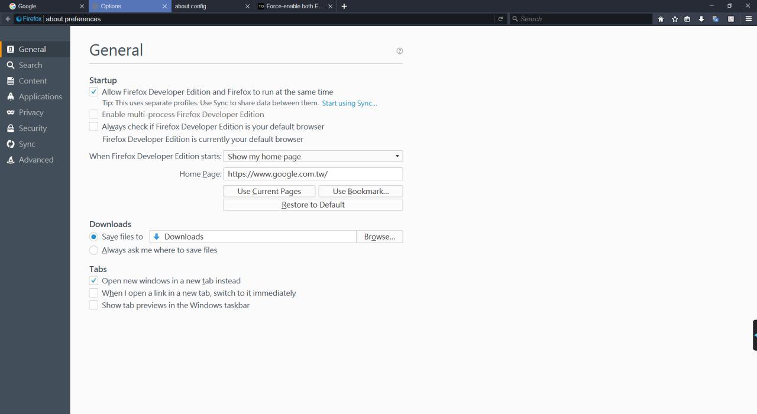
Task: Go back using the back arrow
Action: 8,19
